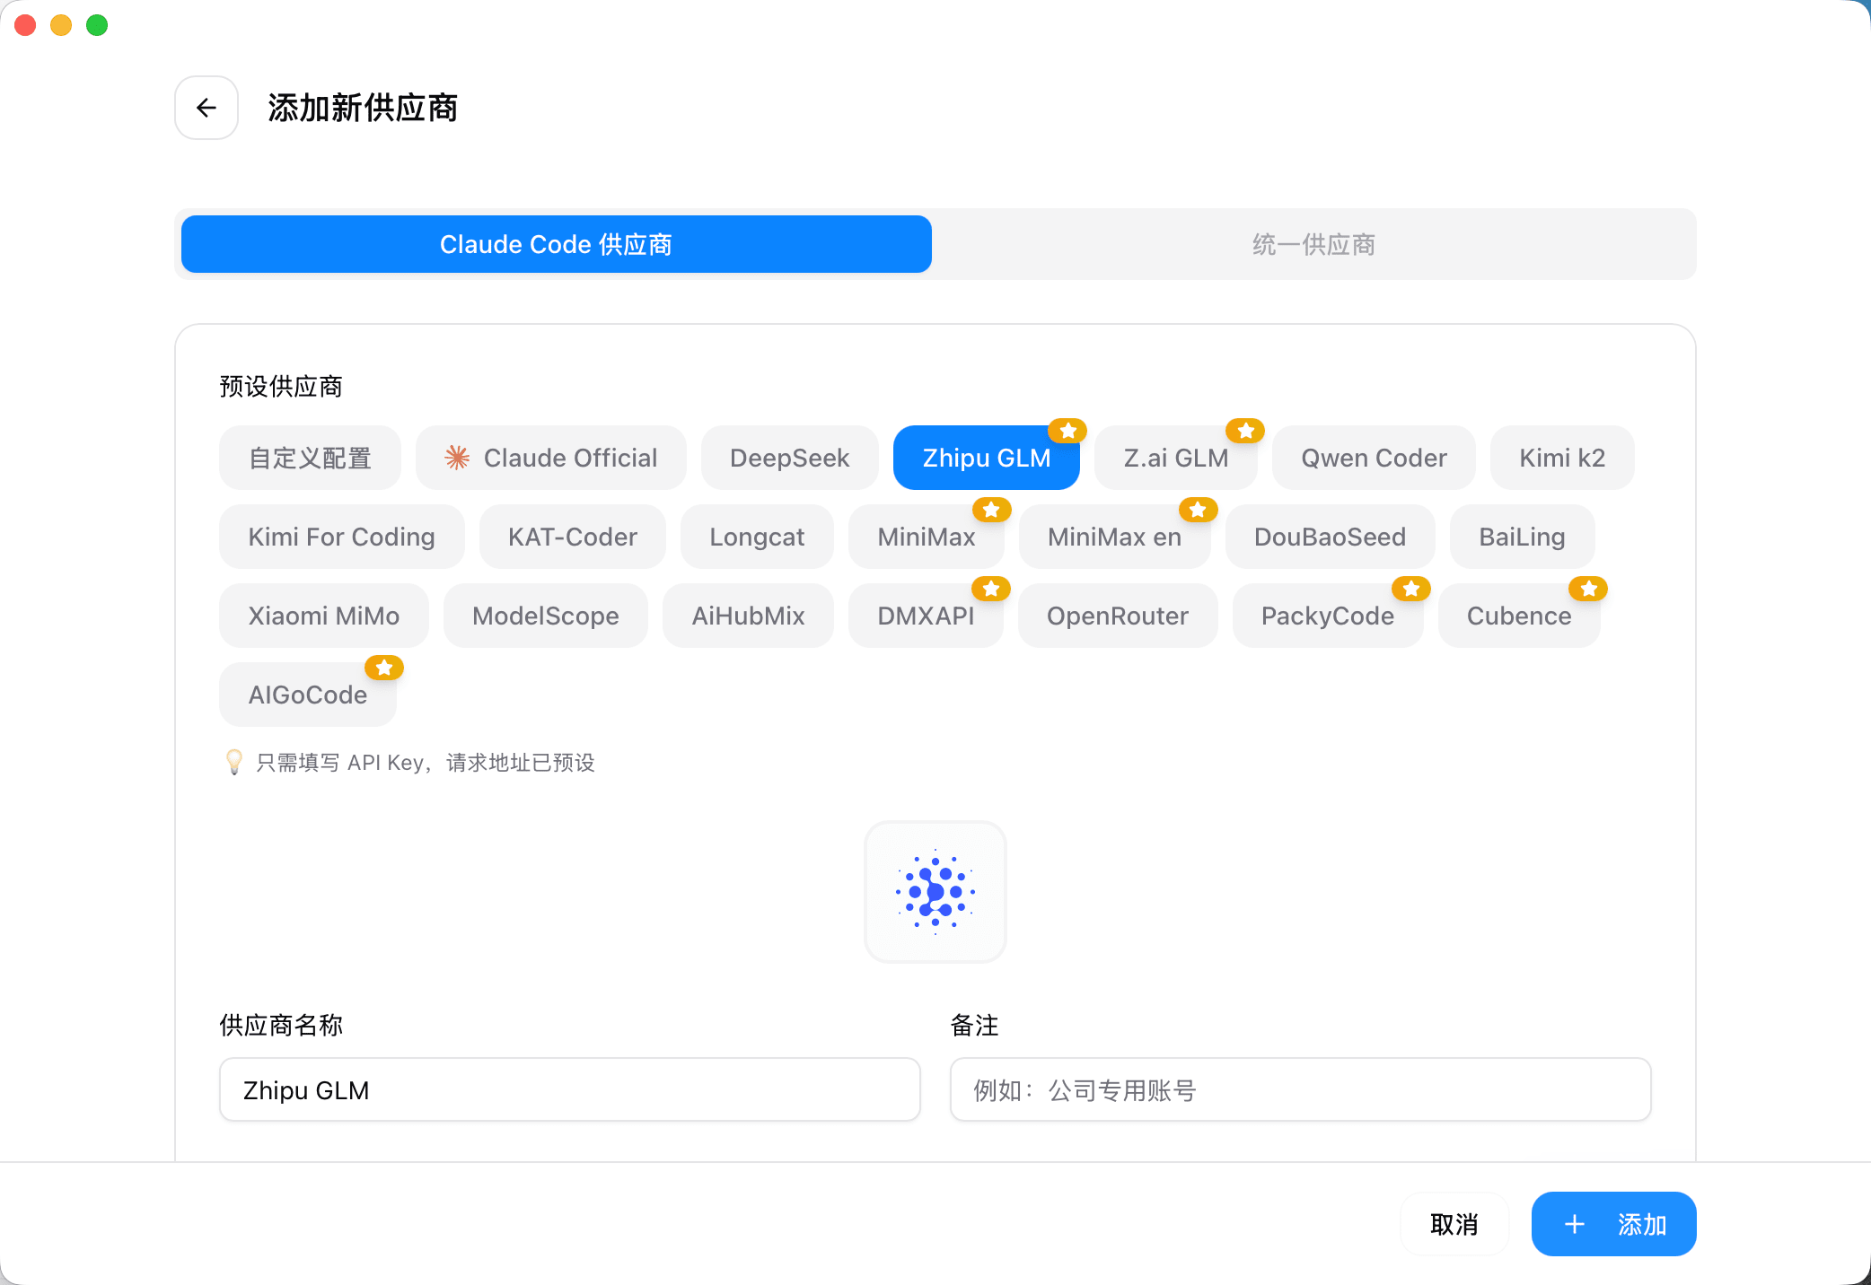Select the Claude Code 供应商 tab

(x=556, y=244)
